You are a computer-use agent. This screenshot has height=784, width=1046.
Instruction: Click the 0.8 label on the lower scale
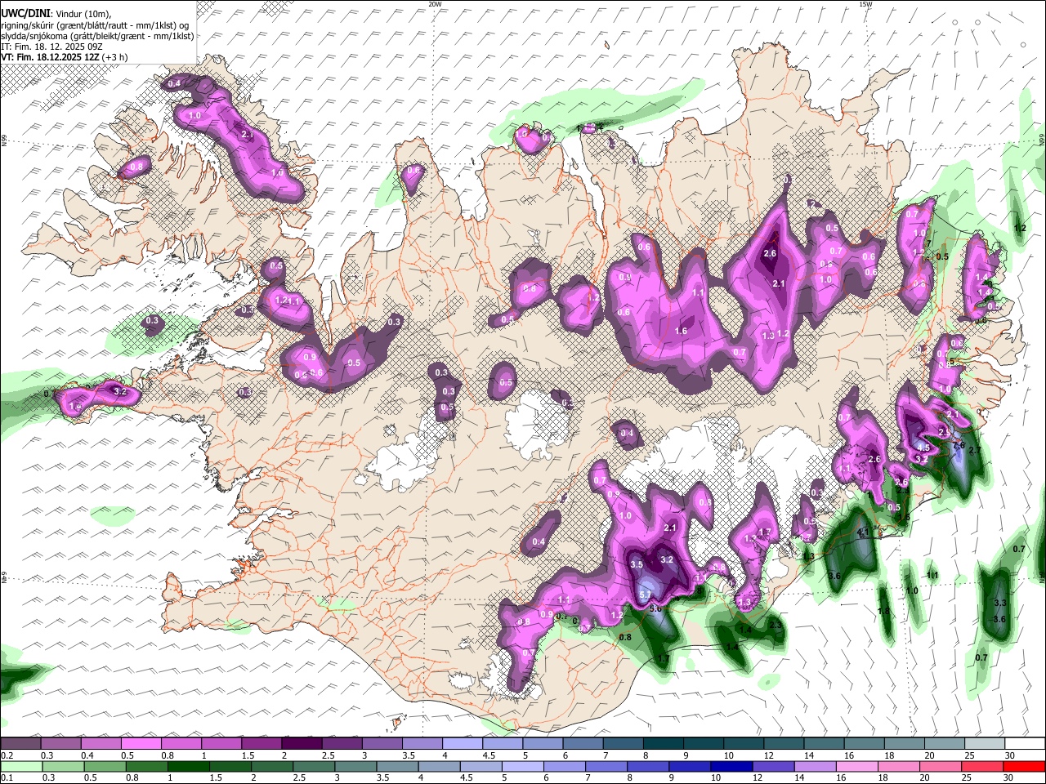coord(132,778)
